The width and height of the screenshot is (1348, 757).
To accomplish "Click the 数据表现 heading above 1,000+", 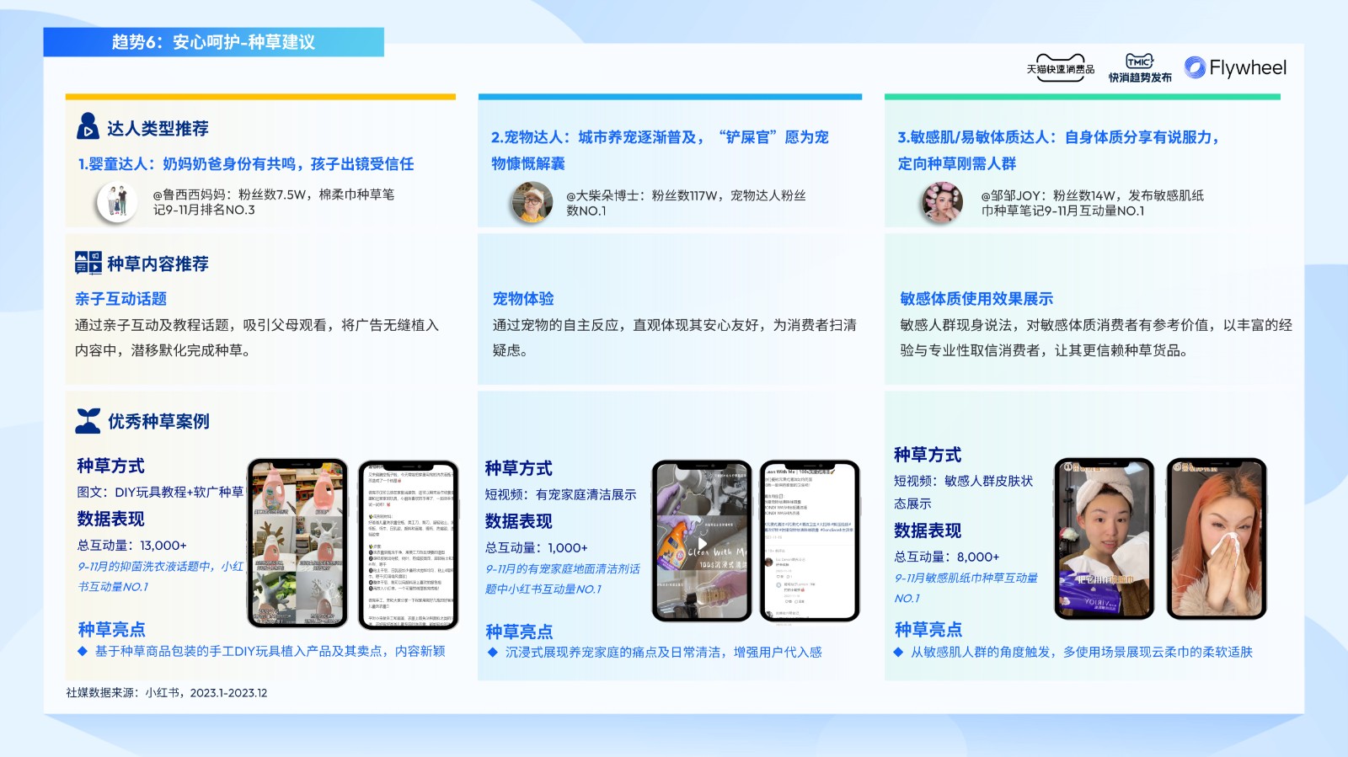I will pyautogui.click(x=518, y=521).
